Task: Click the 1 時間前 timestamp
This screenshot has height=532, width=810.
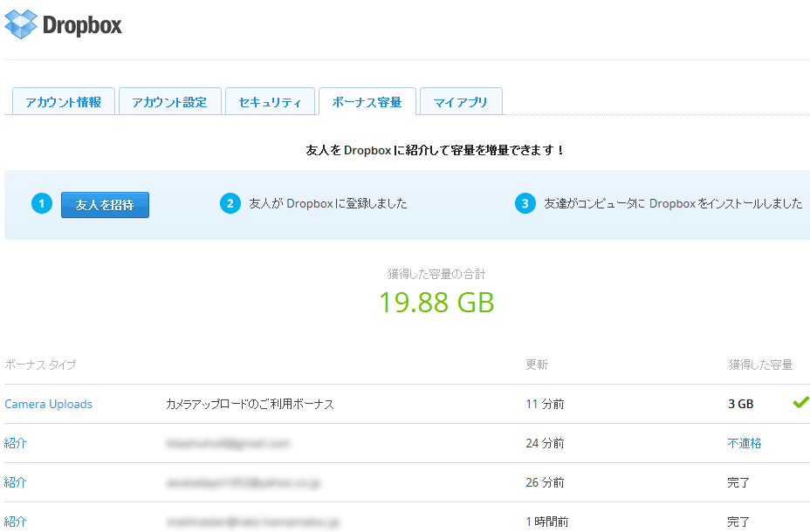Action: click(547, 522)
